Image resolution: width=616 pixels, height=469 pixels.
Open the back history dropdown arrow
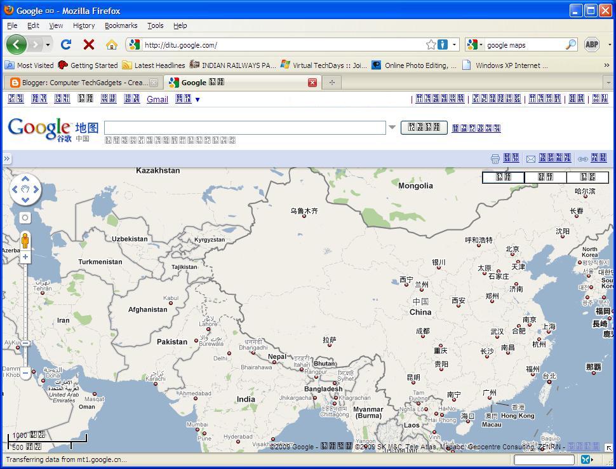[x=48, y=45]
